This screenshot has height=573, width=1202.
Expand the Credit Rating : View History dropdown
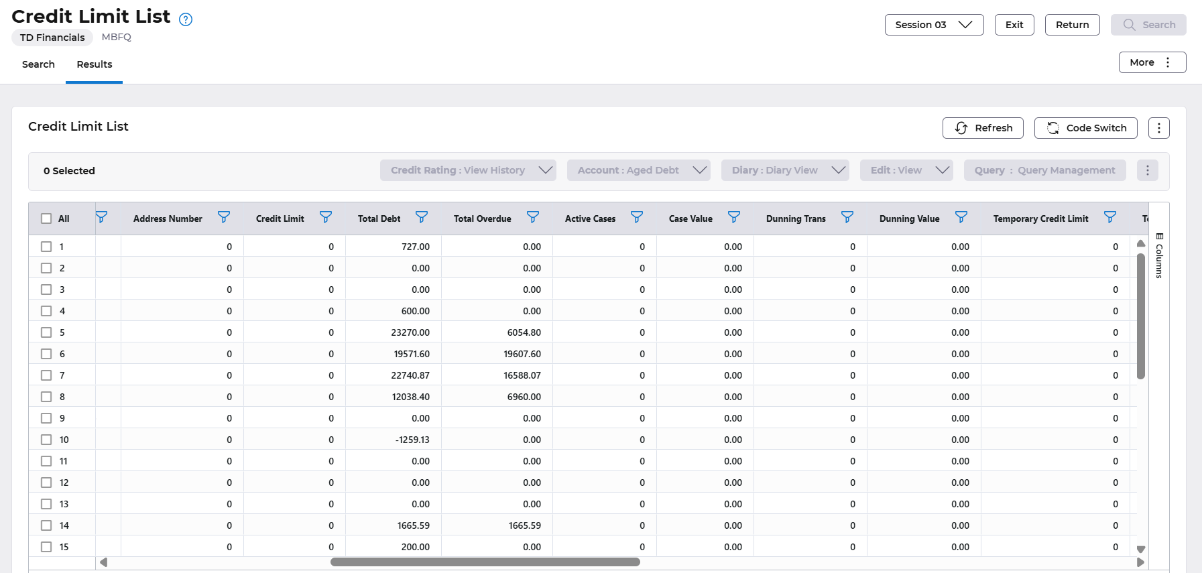(x=468, y=170)
